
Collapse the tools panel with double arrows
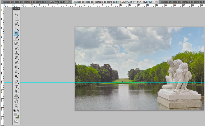coord(16,8)
